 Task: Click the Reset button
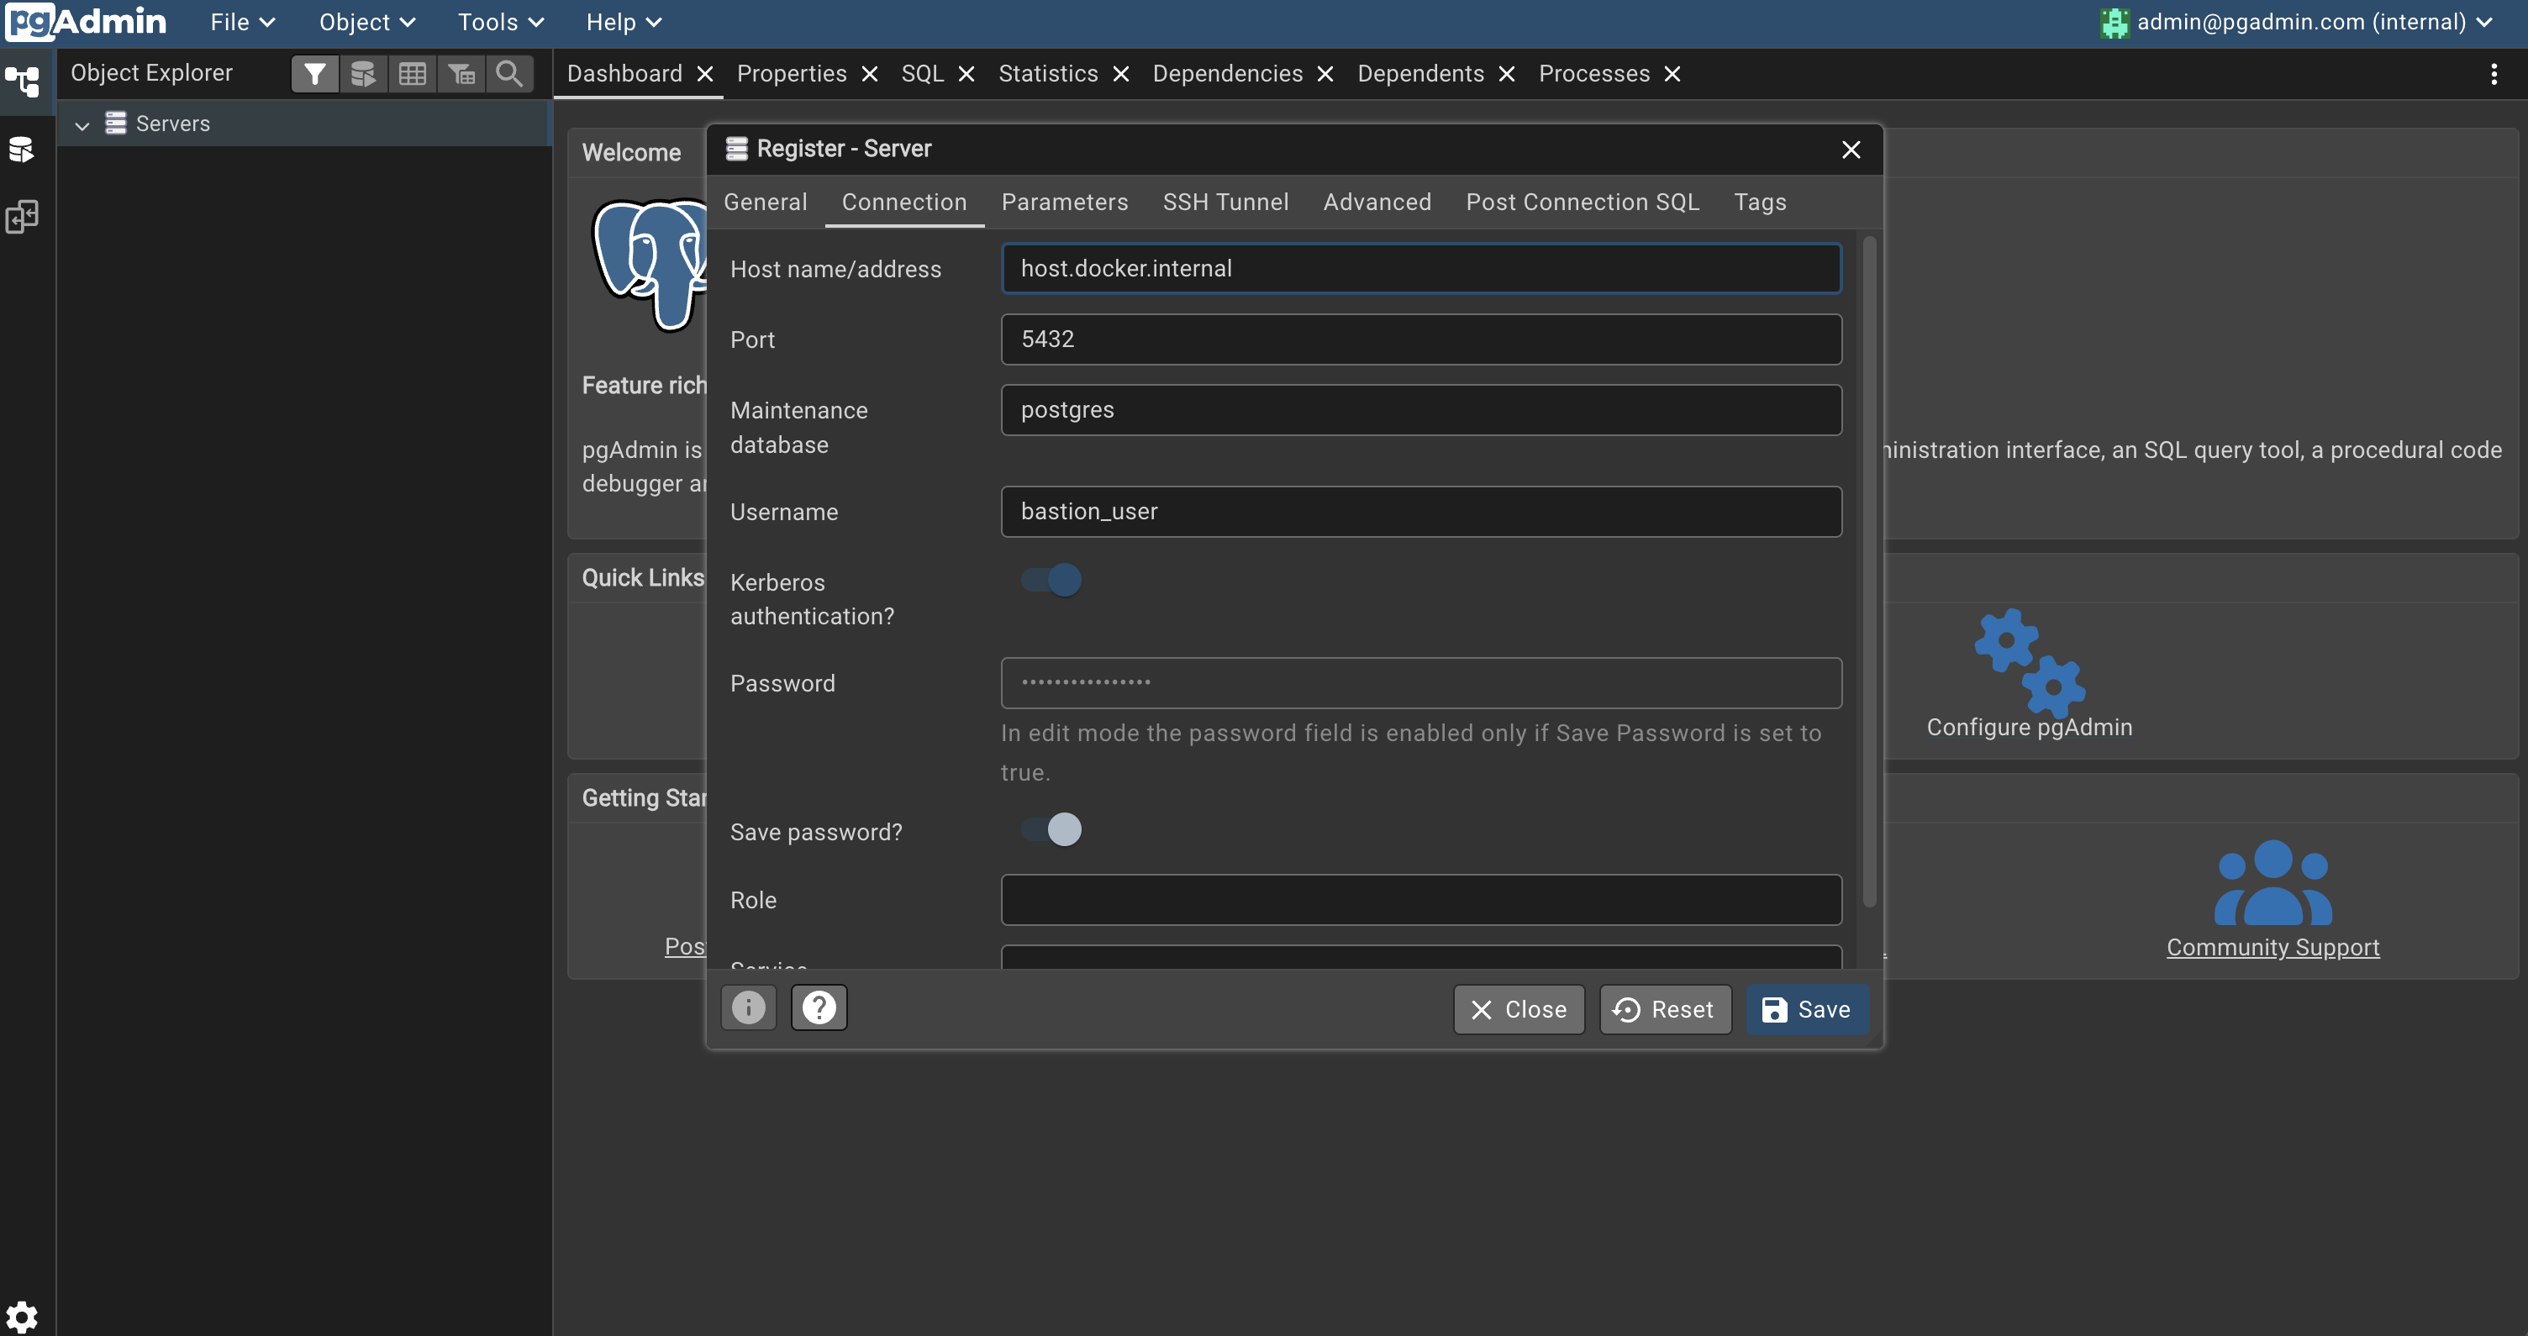pos(1664,1009)
